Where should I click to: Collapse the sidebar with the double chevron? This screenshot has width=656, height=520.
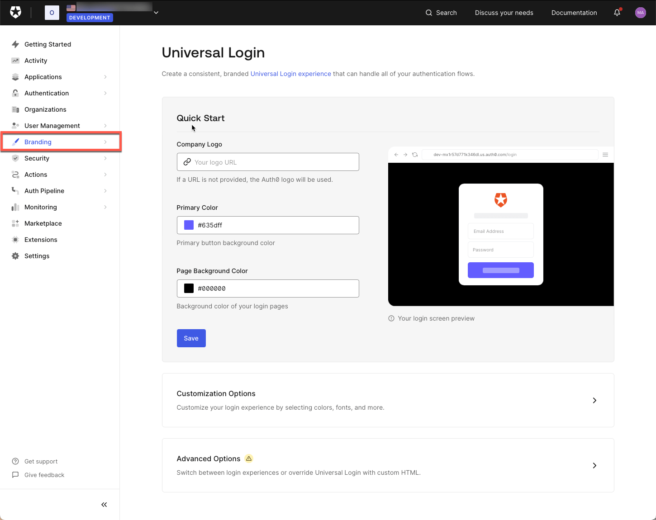[104, 505]
